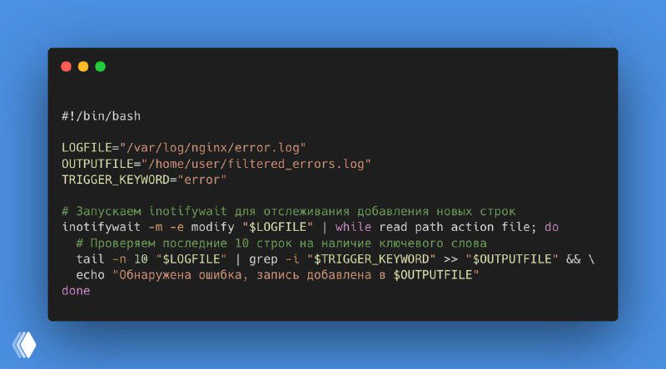
Task: Click the grep command word
Action: (263, 259)
